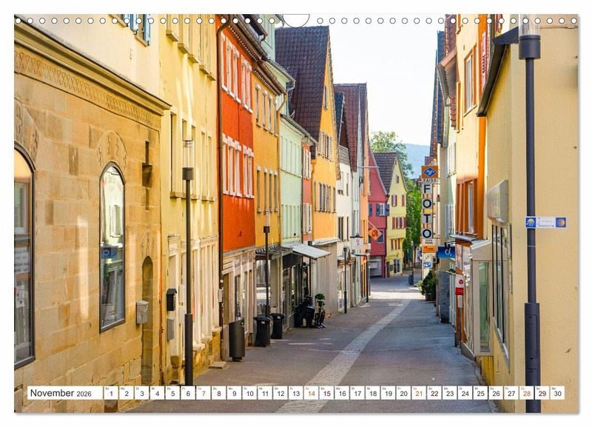The width and height of the screenshot is (592, 427).
Task: Pick date 25 on the calendar
Action: 481,393
